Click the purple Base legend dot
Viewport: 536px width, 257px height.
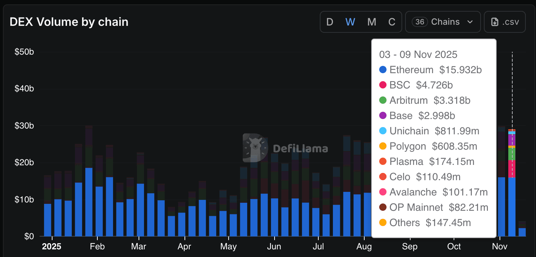tap(383, 116)
